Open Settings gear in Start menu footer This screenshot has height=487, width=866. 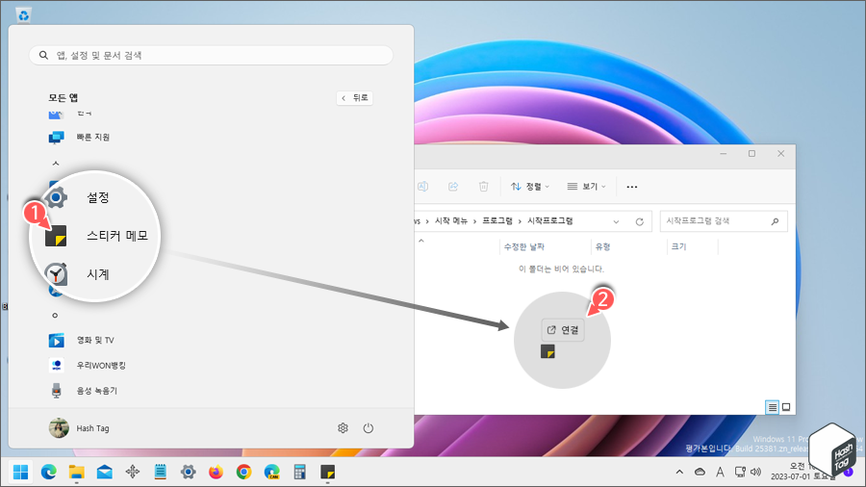(343, 428)
